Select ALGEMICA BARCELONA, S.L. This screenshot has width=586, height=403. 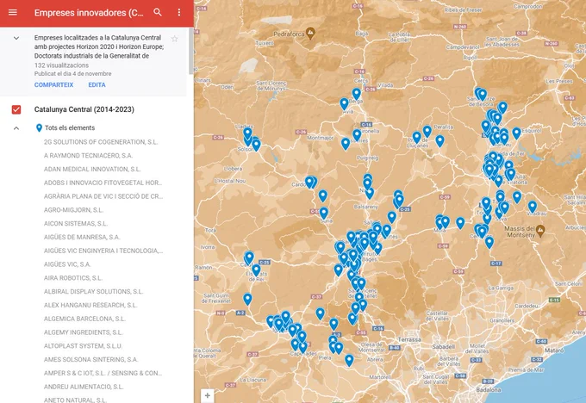pos(84,319)
